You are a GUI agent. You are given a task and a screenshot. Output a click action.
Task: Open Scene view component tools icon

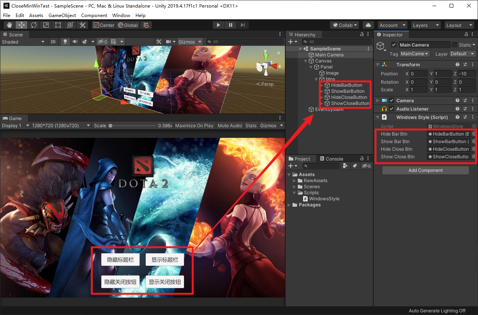(159, 42)
